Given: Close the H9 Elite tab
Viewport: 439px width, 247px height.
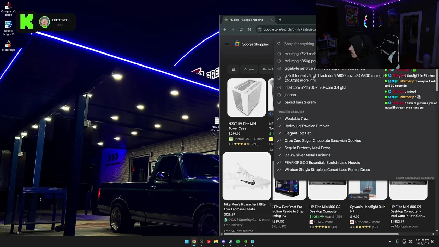Looking at the screenshot, I should (272, 20).
